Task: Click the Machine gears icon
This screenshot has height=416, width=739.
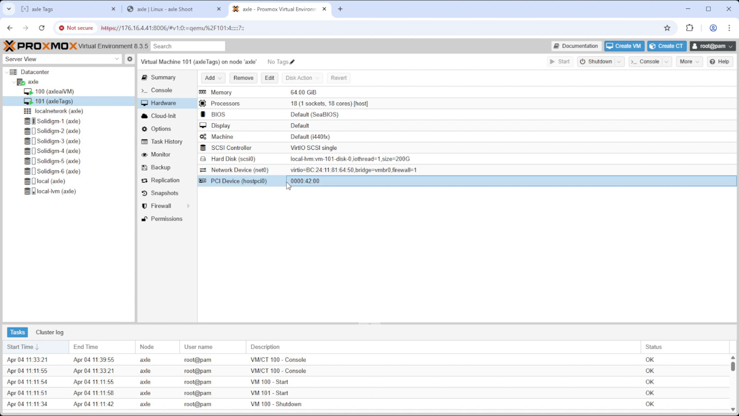Action: 202,137
